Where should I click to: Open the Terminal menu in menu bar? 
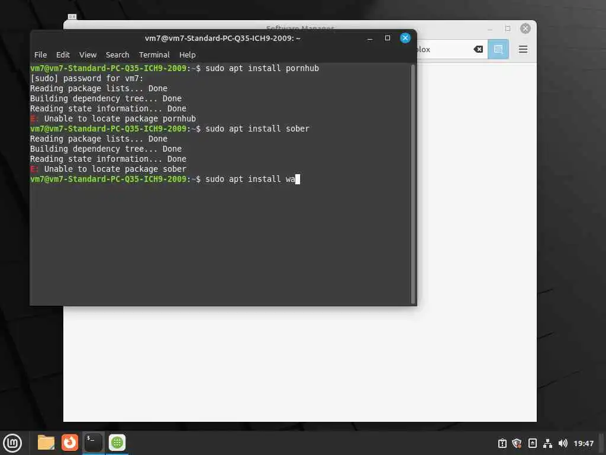point(154,55)
